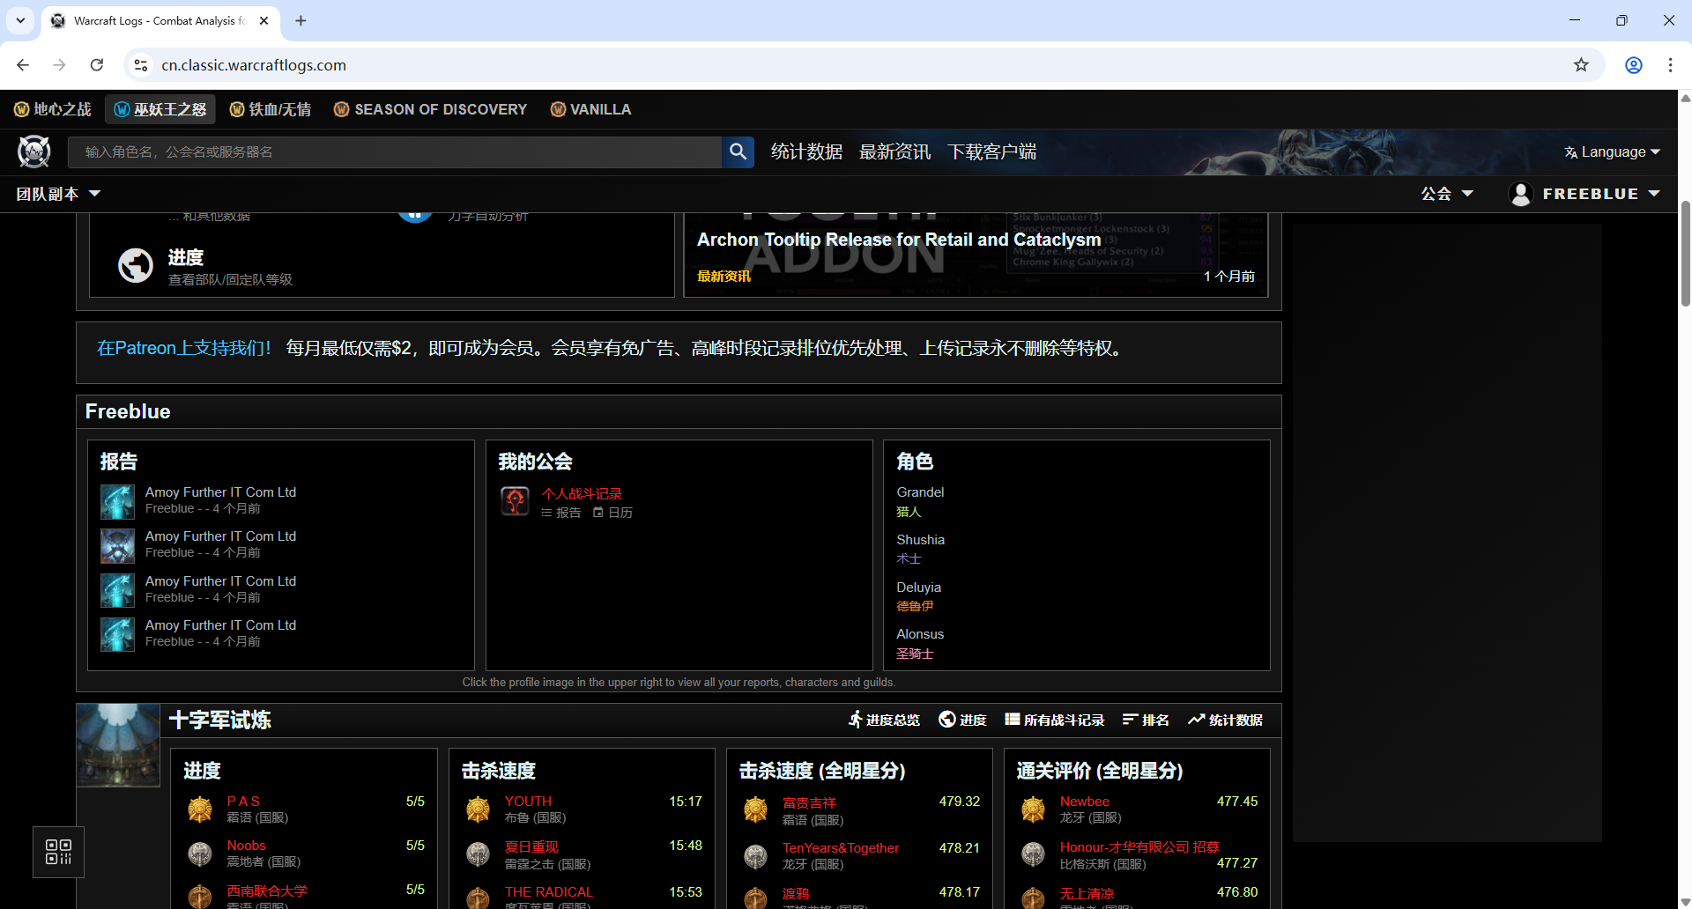Screen dimensions: 1692x909
Task: Open the browser profile icon
Action: coord(1634,65)
